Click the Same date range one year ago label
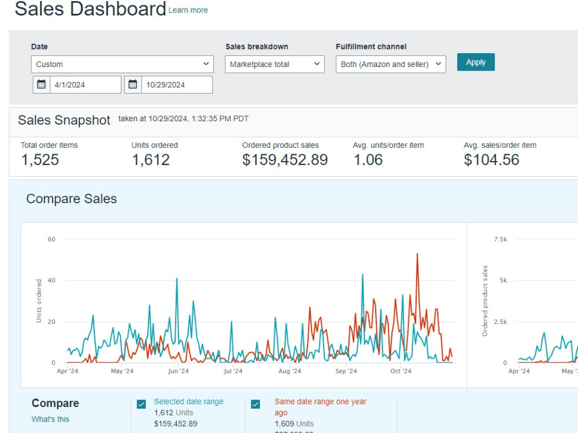 [x=320, y=407]
